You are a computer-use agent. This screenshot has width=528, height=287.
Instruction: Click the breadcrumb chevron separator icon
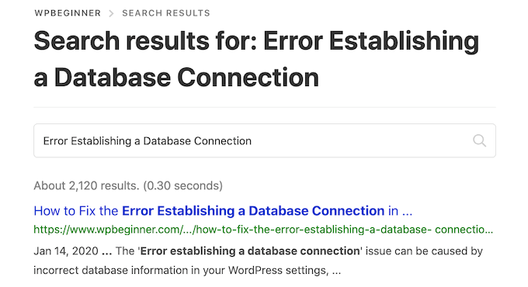111,13
